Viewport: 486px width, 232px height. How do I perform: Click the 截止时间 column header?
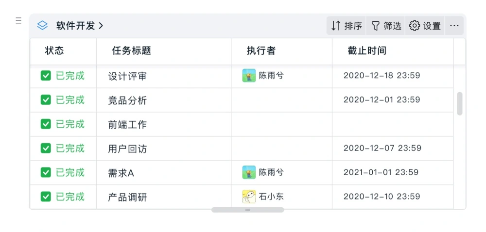tap(367, 51)
